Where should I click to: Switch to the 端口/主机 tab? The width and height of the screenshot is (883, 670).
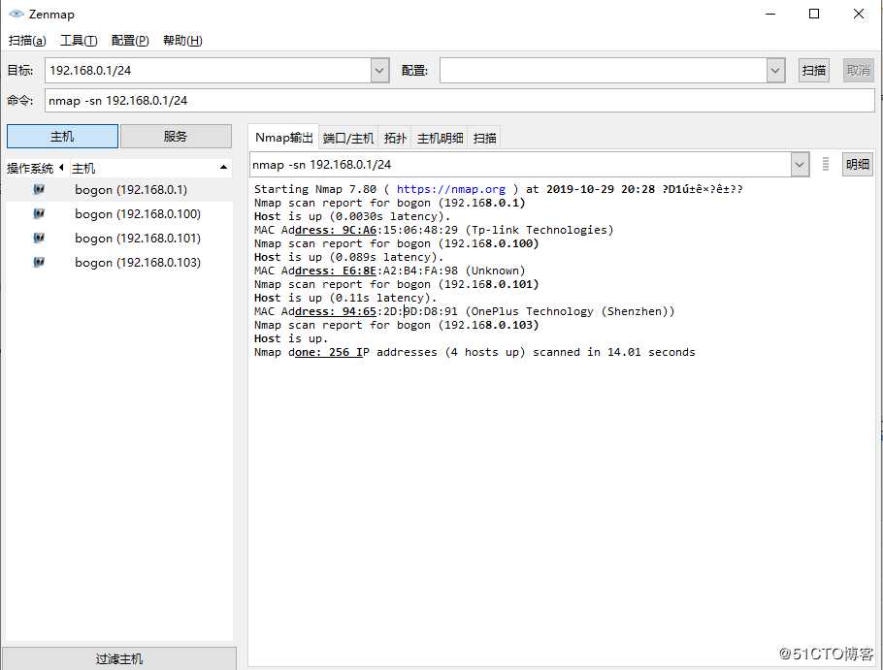(348, 139)
